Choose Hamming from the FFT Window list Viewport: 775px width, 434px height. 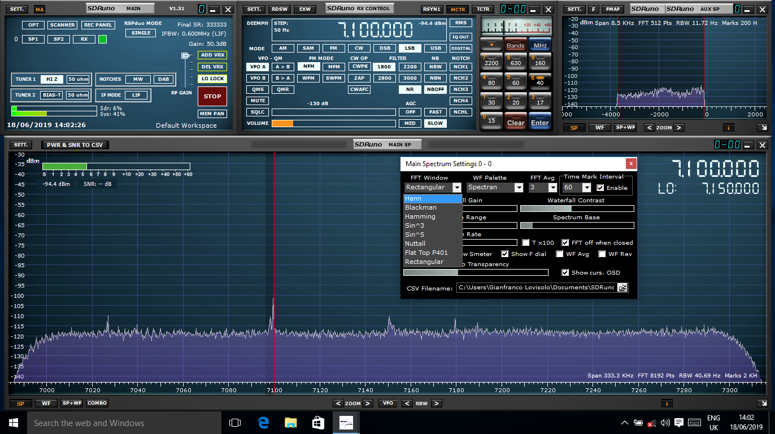(433, 216)
